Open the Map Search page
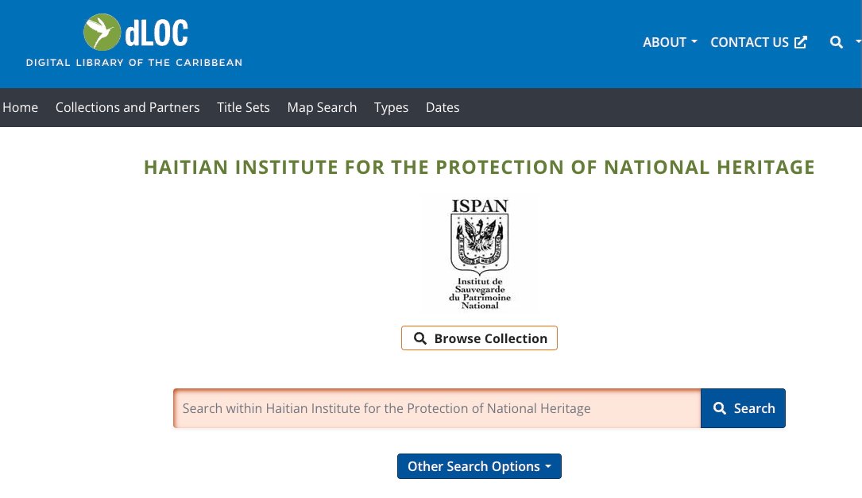Screen dimensions: 862x498 tap(322, 107)
